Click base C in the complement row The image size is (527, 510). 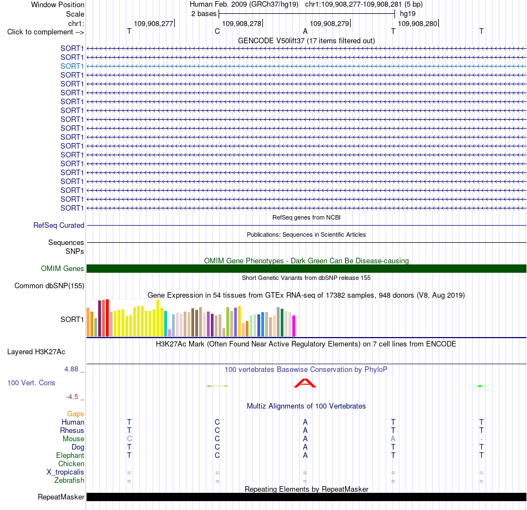[x=217, y=31]
